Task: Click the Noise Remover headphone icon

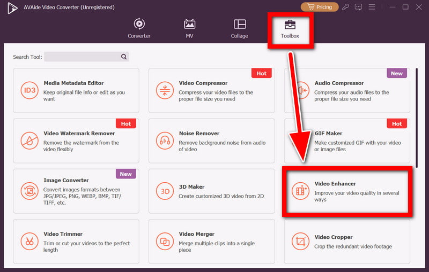Action: (165, 141)
